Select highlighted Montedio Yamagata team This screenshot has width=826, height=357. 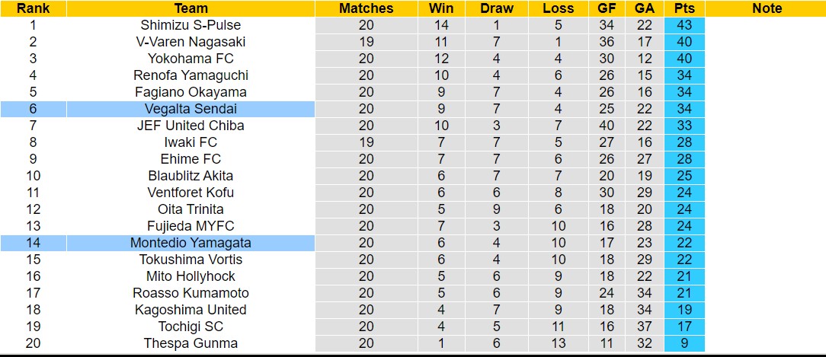click(x=190, y=243)
